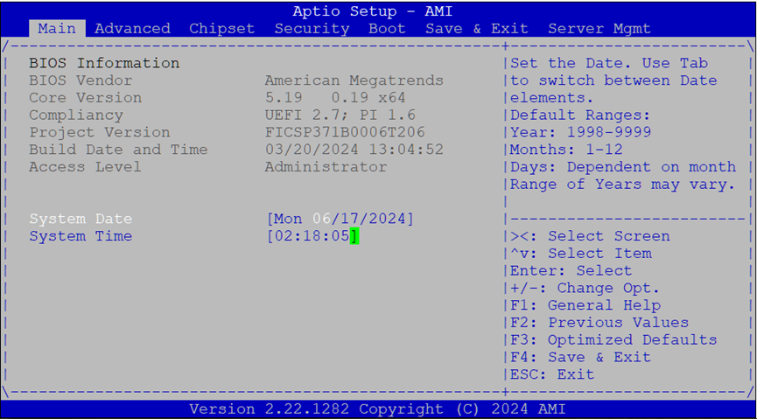757x419 pixels.
Task: Click the Aptio Setup - AMI title
Action: pyautogui.click(x=373, y=11)
